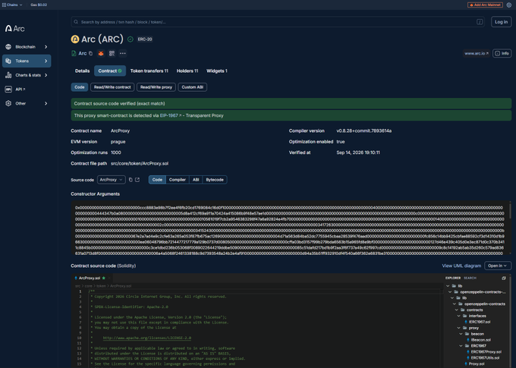Open ERC1967Utils.sol file
Viewport: 516px width, 368px height.
pos(483,358)
